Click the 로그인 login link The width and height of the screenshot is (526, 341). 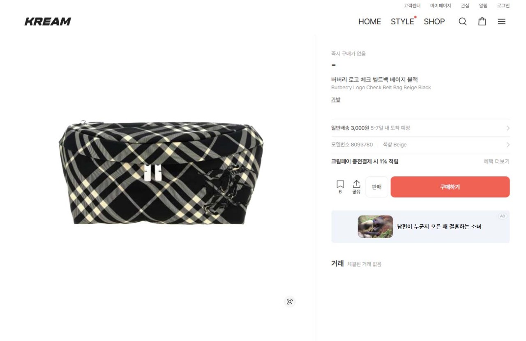(503, 6)
